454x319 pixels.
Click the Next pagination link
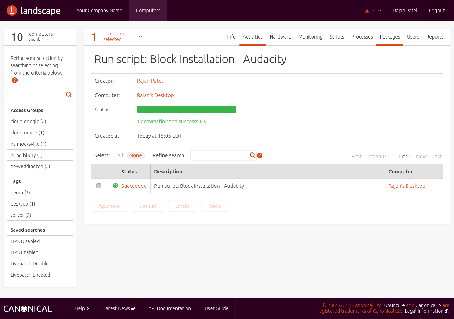pos(422,157)
